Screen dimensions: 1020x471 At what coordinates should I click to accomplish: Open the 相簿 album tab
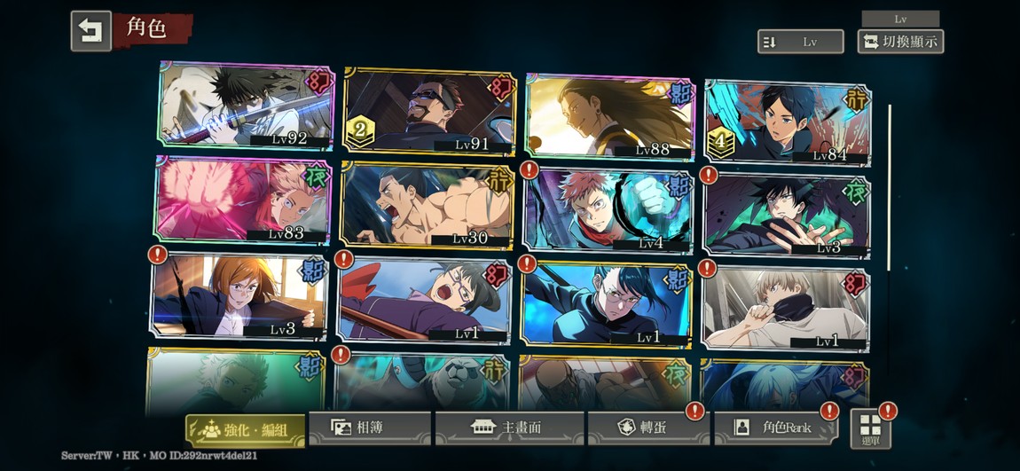[x=370, y=428]
